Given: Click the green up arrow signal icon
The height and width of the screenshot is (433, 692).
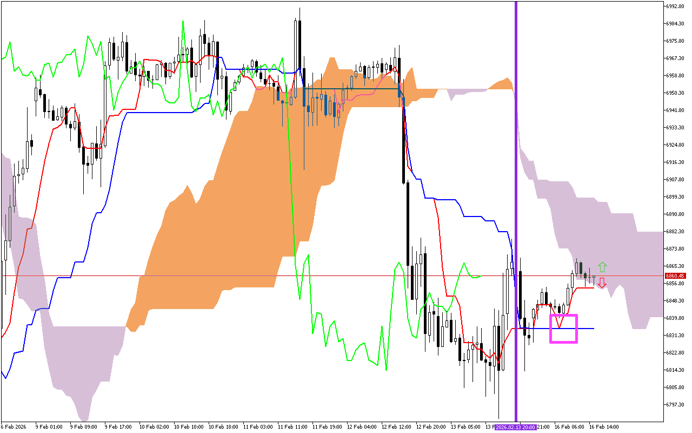Looking at the screenshot, I should [602, 266].
